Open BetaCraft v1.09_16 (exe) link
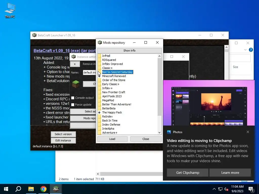 pos(64,51)
